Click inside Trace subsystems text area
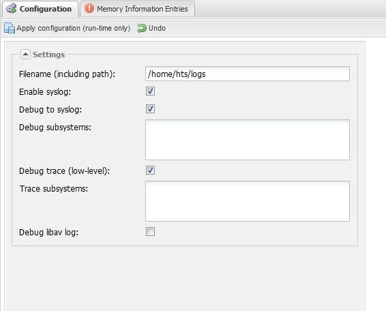The image size is (386, 311). click(x=248, y=201)
